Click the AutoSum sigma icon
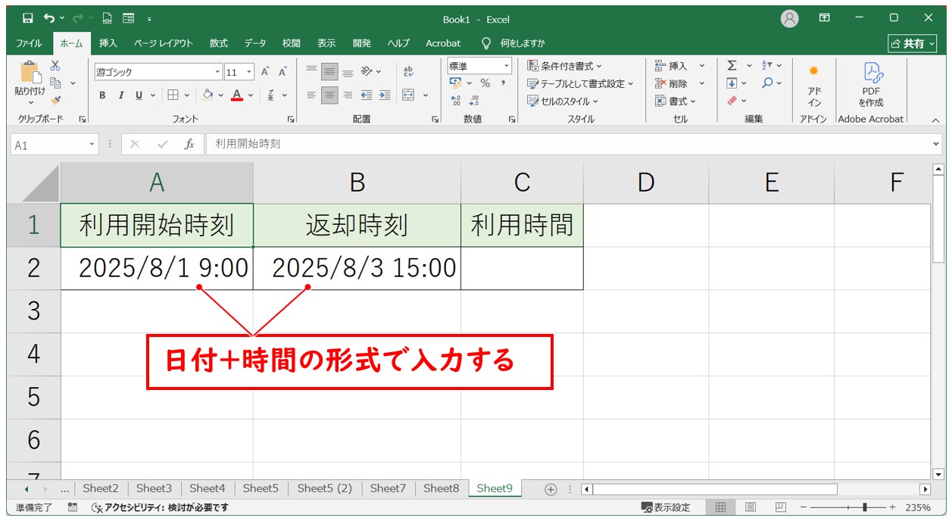The width and height of the screenshot is (952, 521). pyautogui.click(x=732, y=66)
